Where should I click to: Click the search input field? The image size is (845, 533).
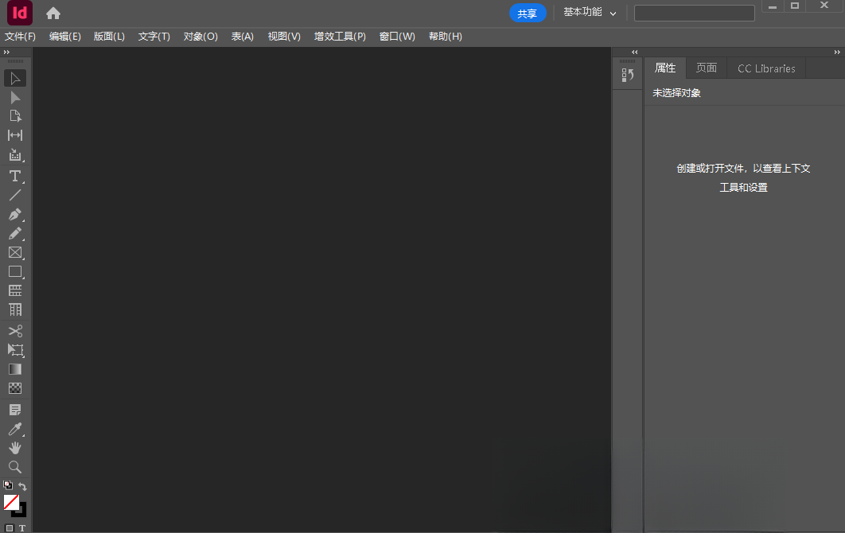(694, 13)
